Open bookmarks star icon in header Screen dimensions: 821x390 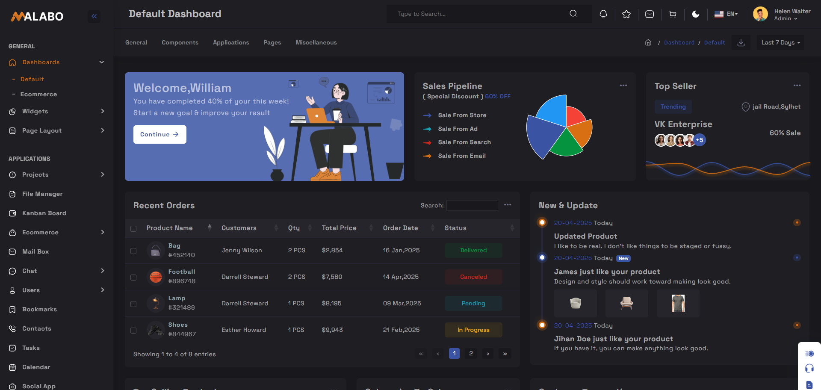pyautogui.click(x=626, y=14)
